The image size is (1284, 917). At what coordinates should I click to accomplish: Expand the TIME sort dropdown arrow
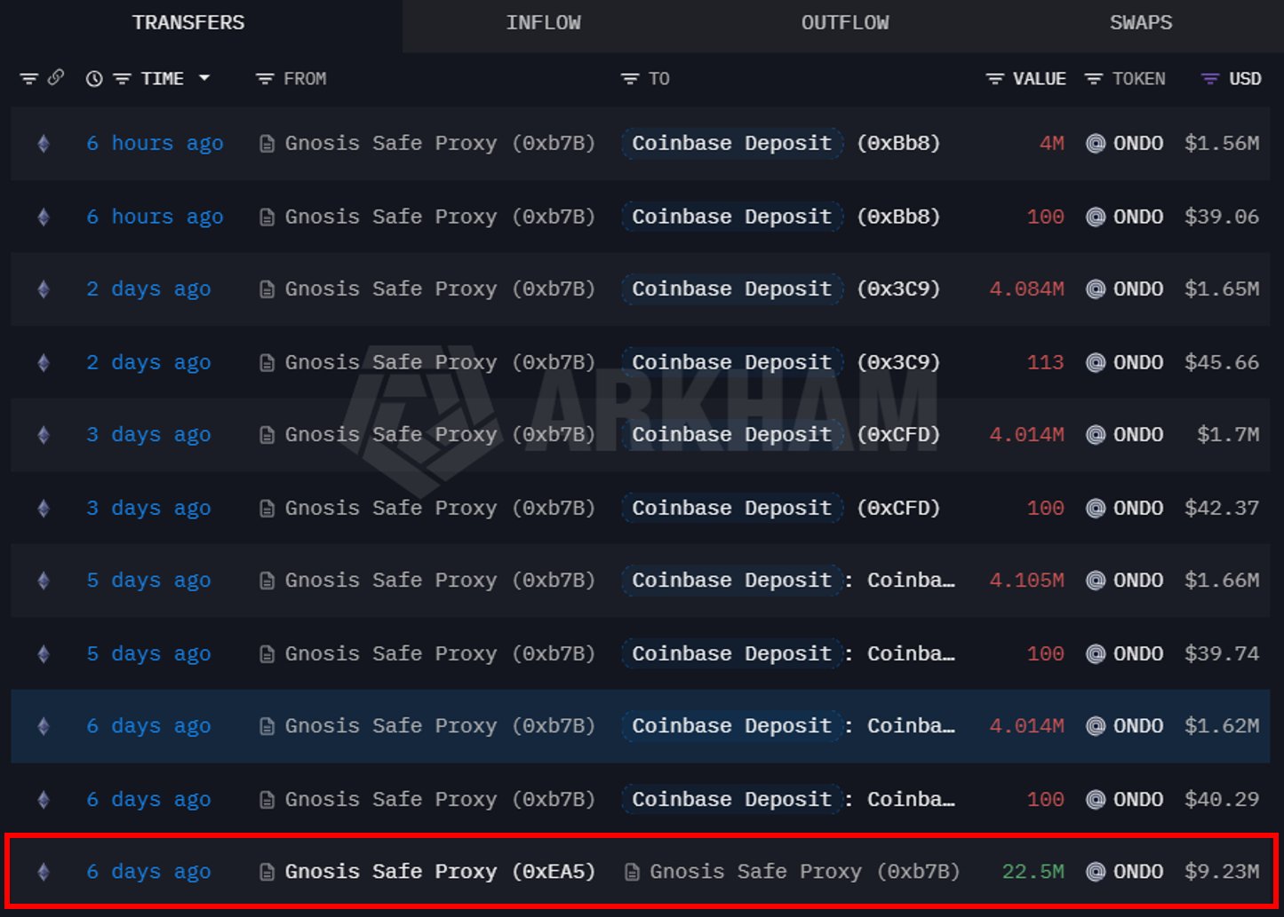pos(204,78)
